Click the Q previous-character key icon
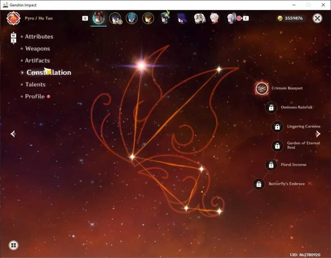Image resolution: width=331 pixels, height=258 pixels. [x=85, y=18]
